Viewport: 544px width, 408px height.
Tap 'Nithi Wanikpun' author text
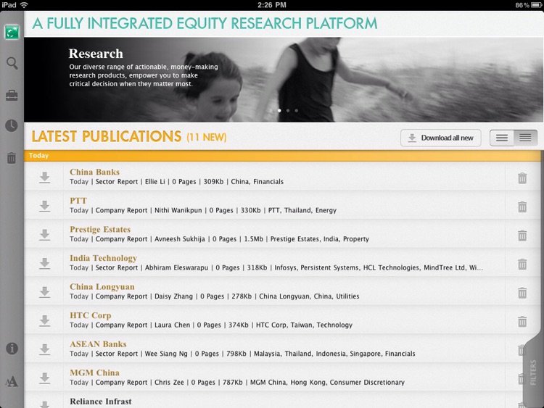(178, 210)
